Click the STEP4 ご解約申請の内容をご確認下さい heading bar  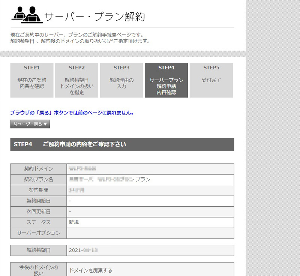122,144
